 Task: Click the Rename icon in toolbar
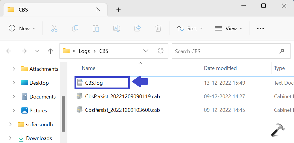pos(117,28)
